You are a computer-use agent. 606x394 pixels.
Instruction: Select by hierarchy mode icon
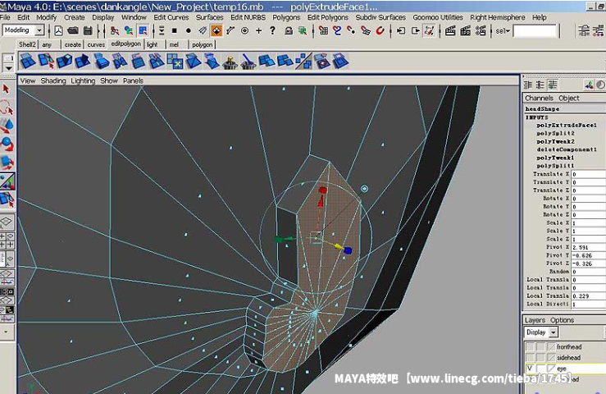115,30
